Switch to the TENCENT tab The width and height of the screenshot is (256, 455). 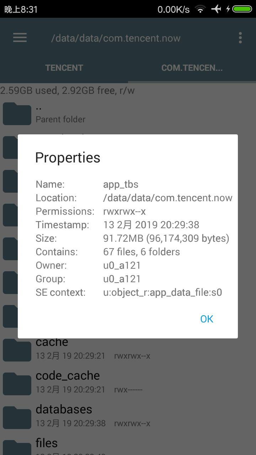(x=64, y=68)
